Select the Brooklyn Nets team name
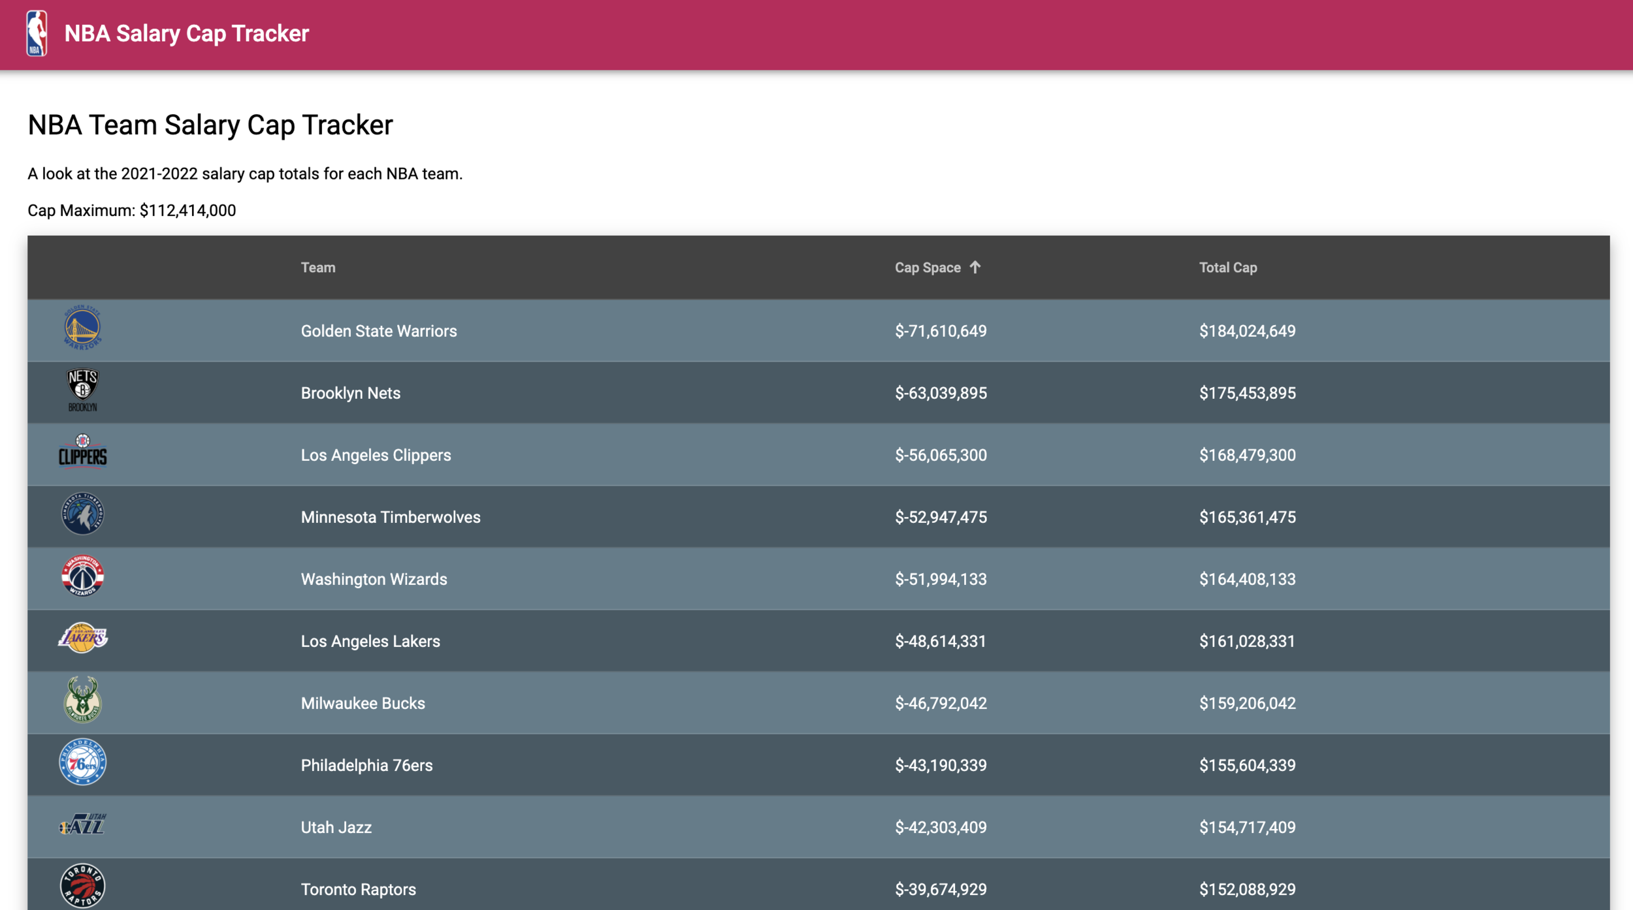Screen dimensions: 1633x910 [351, 393]
